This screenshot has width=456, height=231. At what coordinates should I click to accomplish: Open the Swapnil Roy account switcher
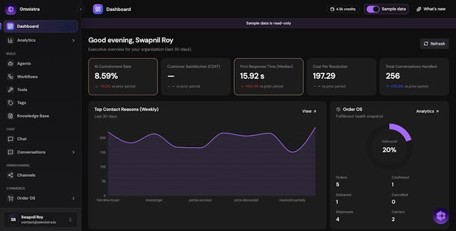tap(40, 219)
